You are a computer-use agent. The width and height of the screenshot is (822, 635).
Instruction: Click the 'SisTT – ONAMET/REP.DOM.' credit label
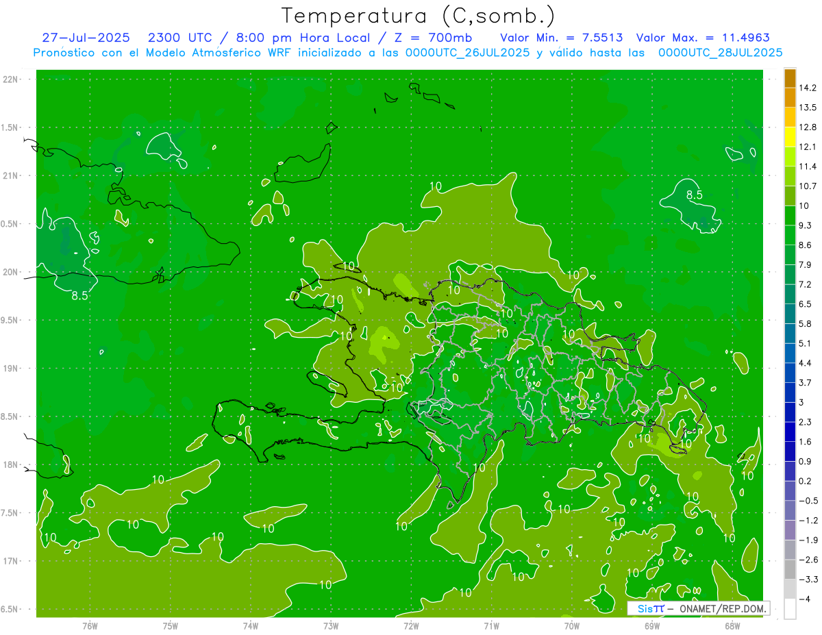(x=698, y=608)
